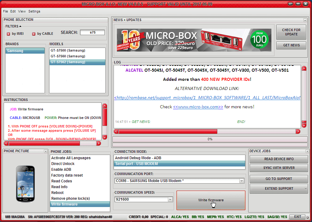
Task: Select Activate All Languages job
Action: (80, 158)
